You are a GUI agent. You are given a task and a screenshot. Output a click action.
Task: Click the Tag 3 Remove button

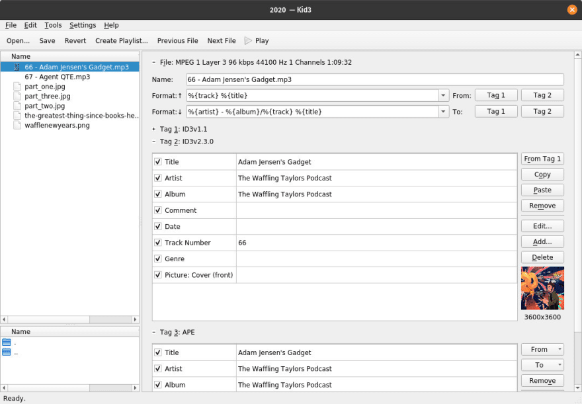pos(542,381)
